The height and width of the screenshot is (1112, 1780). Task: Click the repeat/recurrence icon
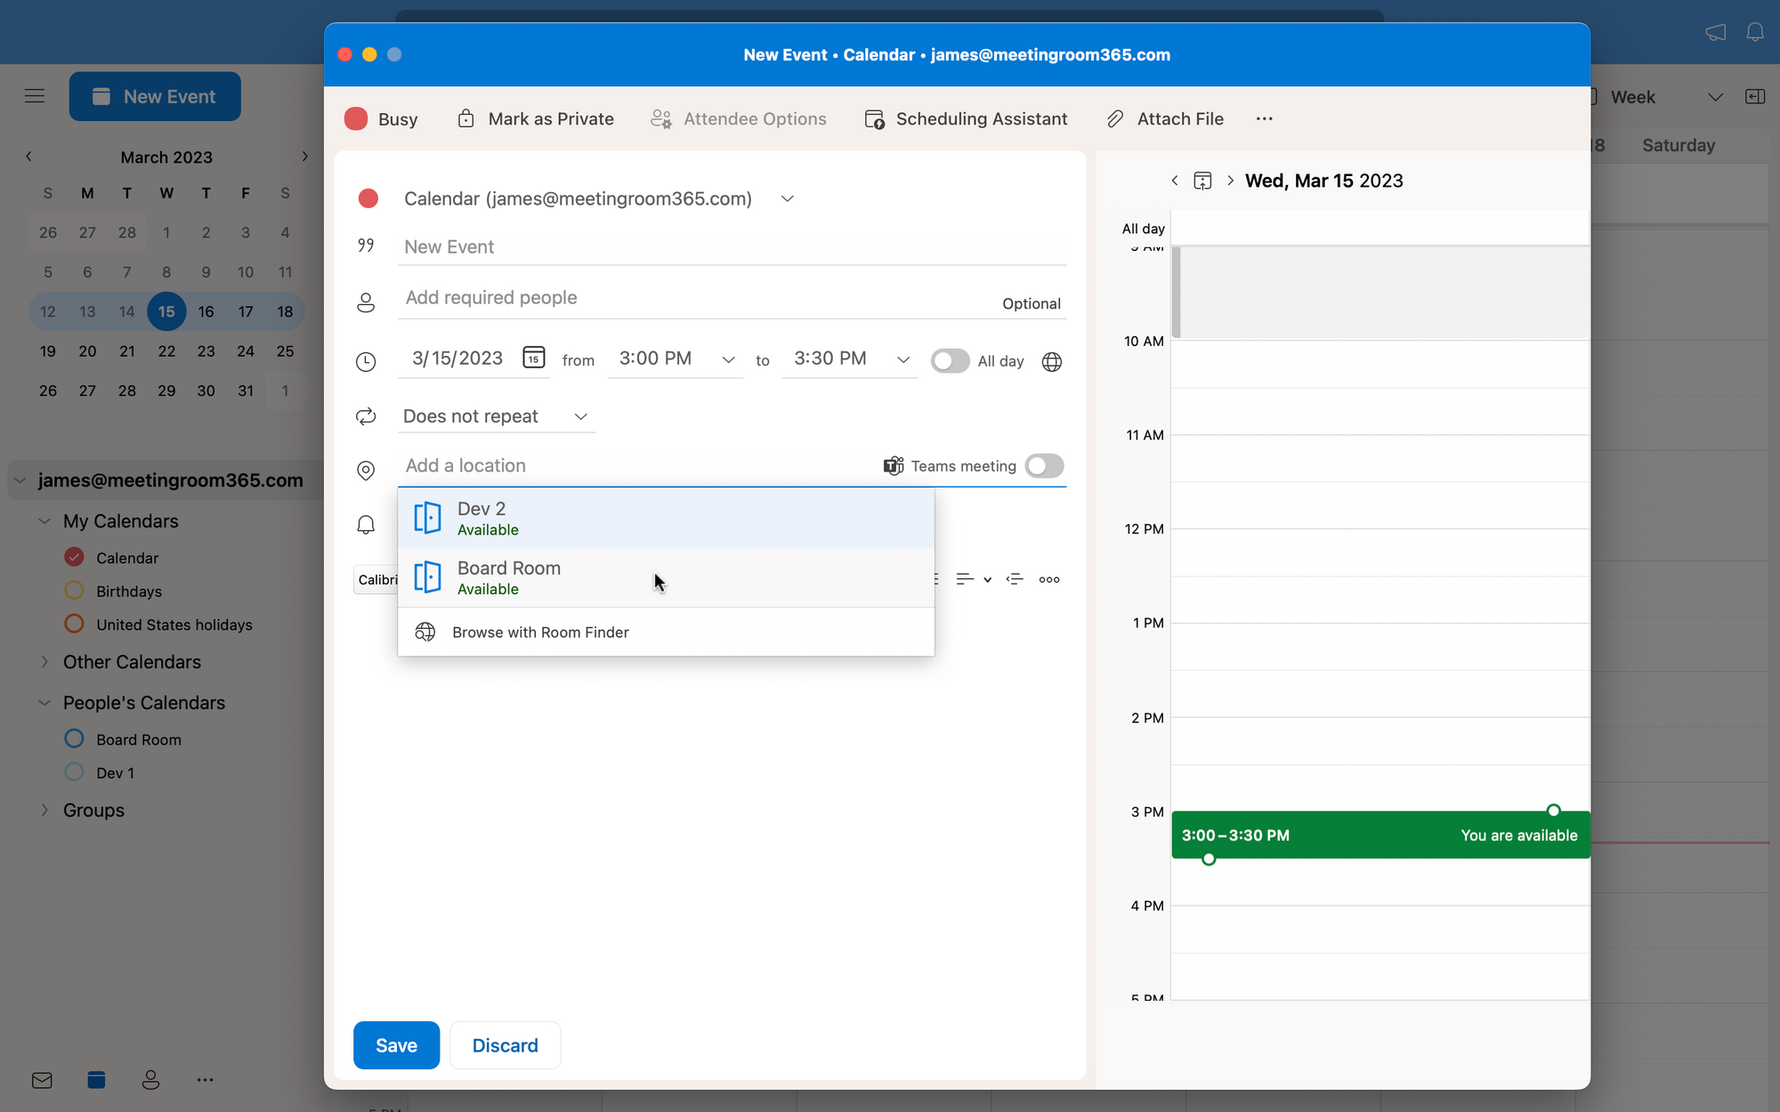tap(367, 415)
